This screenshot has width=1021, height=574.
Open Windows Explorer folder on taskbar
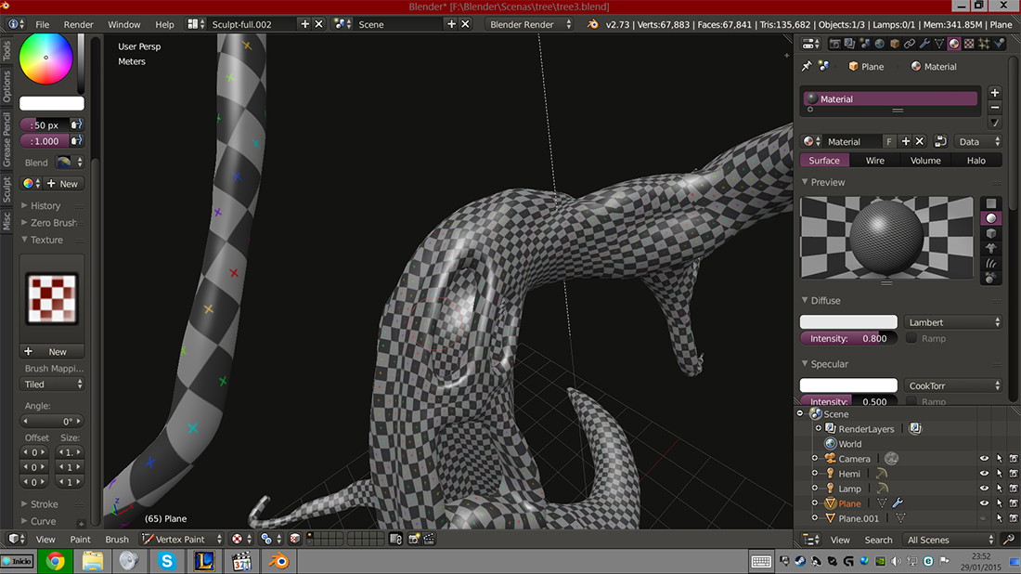click(93, 561)
